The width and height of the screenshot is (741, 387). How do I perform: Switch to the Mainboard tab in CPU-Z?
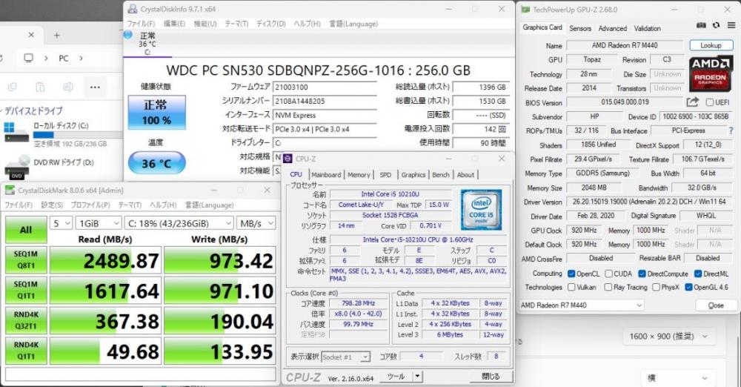coord(326,174)
